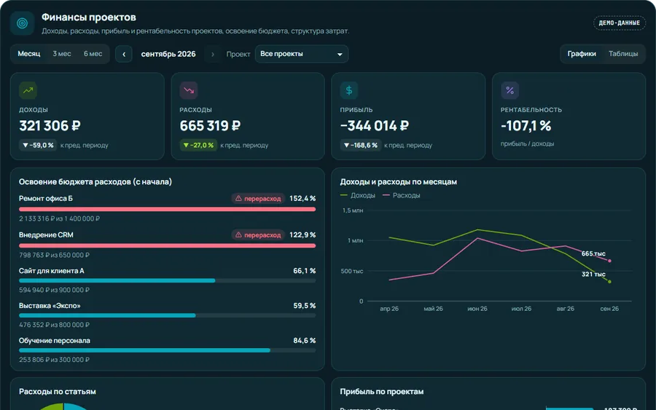
Task: Click the ДЕМО-ДАННЫЕ badge
Action: click(x=619, y=23)
